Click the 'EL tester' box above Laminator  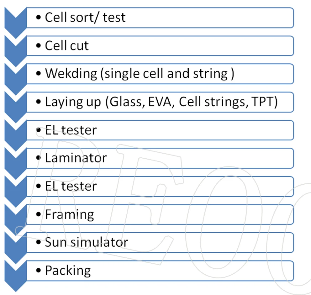coord(160,130)
